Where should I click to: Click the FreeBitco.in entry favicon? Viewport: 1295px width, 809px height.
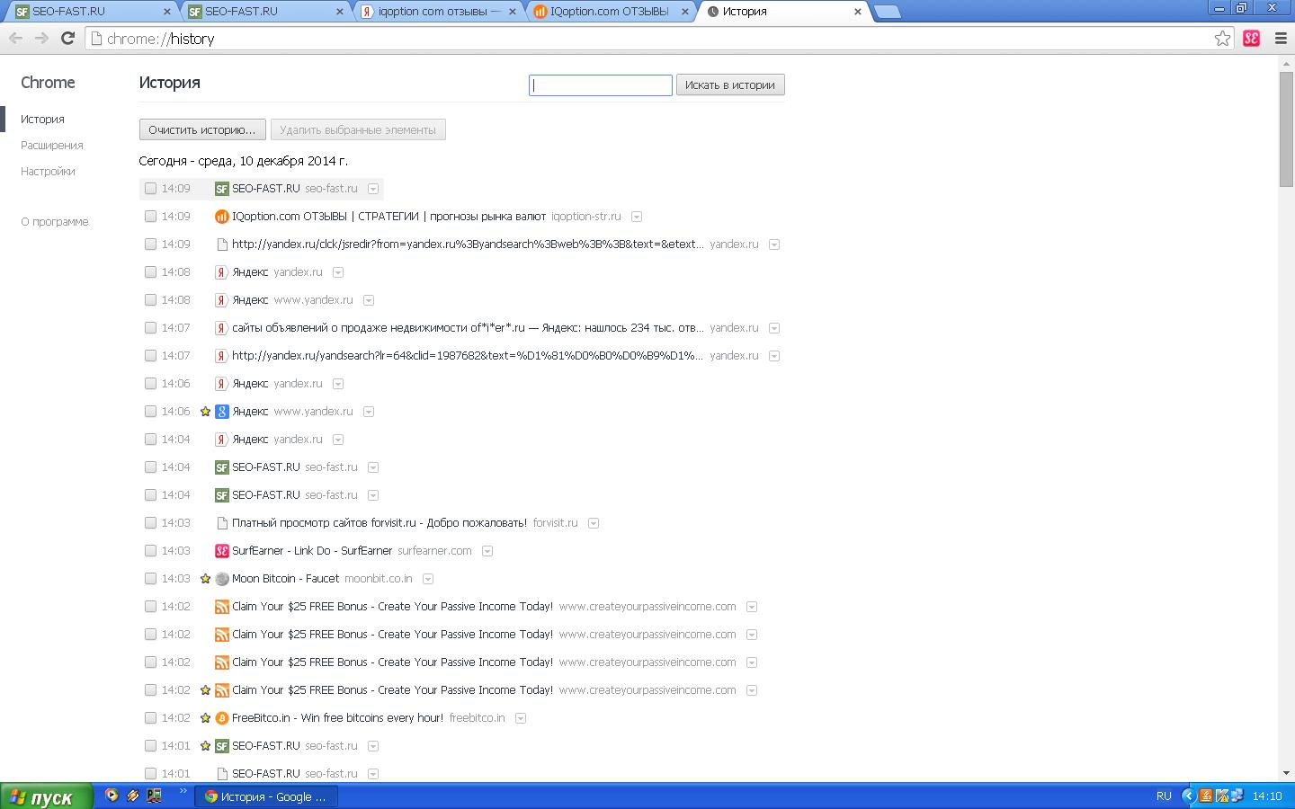(x=221, y=718)
